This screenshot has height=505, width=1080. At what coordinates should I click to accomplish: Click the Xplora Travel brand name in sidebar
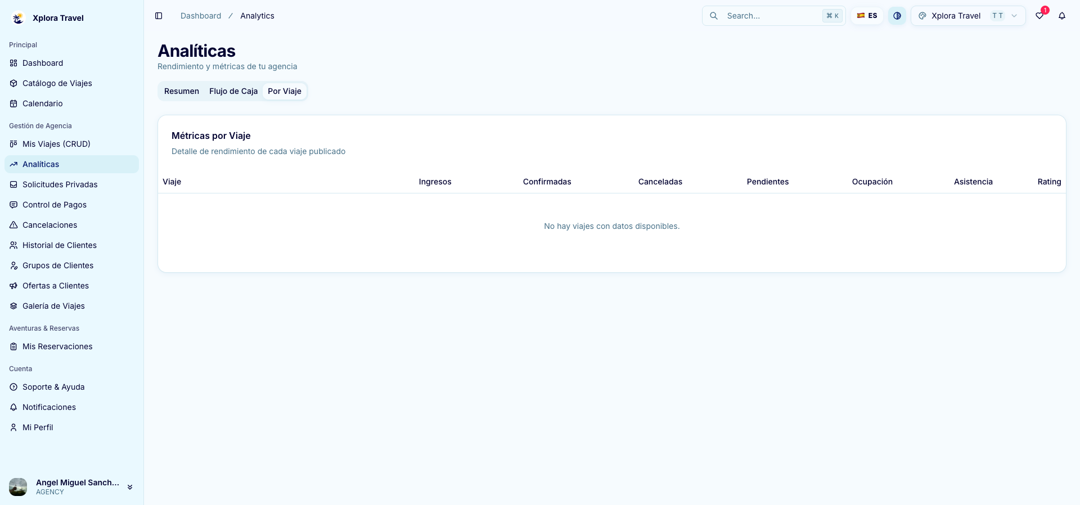[x=58, y=18]
